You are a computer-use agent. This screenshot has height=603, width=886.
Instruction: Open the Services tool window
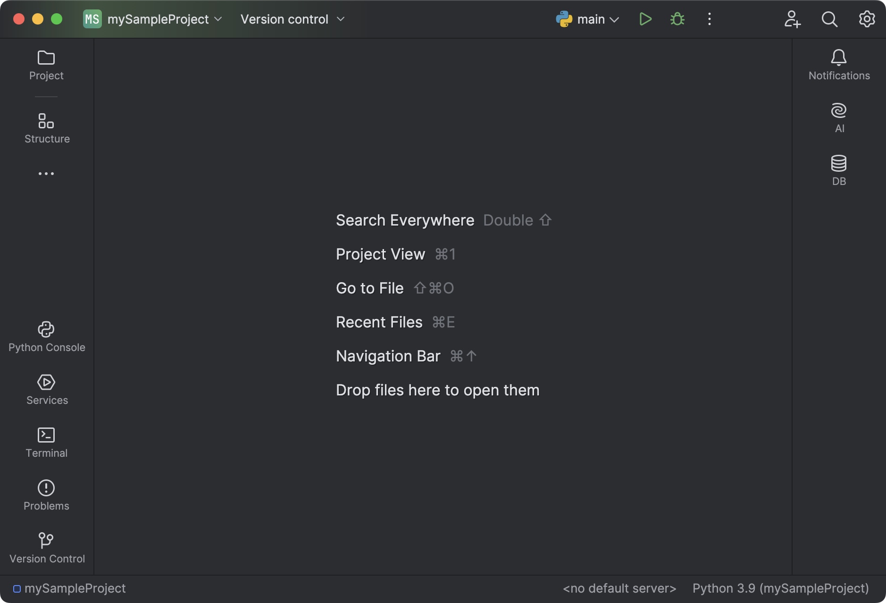[46, 389]
